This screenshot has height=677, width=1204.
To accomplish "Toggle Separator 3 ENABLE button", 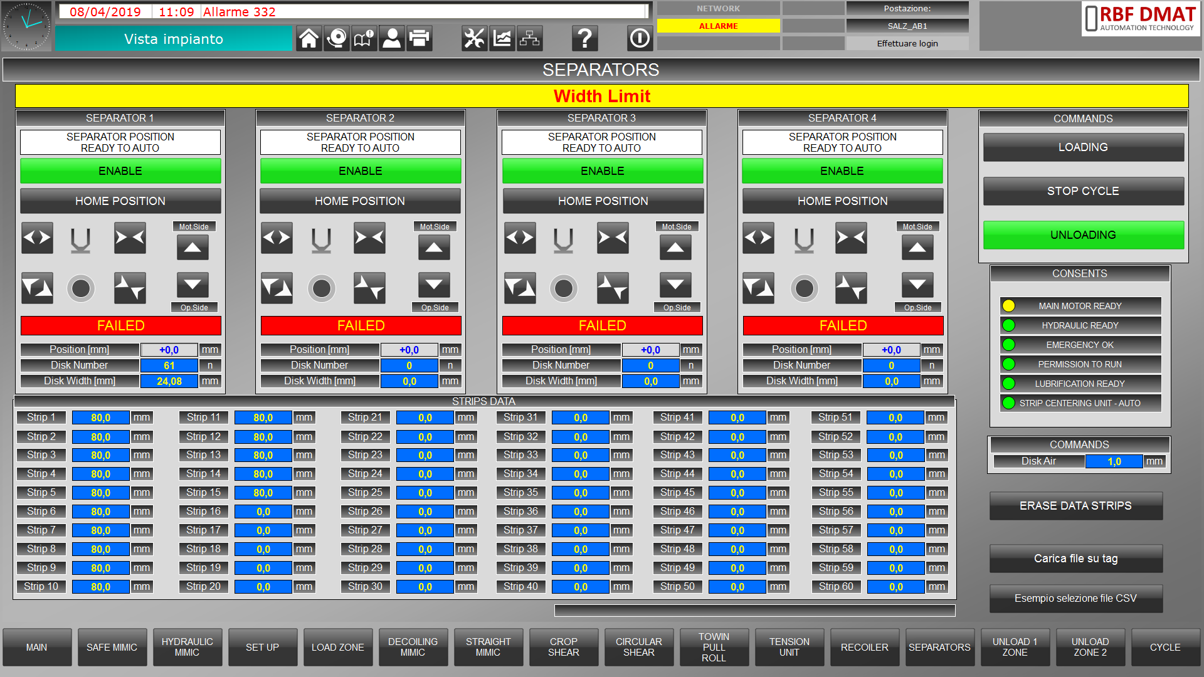I will [602, 171].
